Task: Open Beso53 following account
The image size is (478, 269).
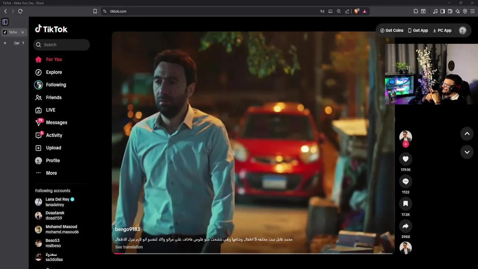Action: [x=48, y=243]
